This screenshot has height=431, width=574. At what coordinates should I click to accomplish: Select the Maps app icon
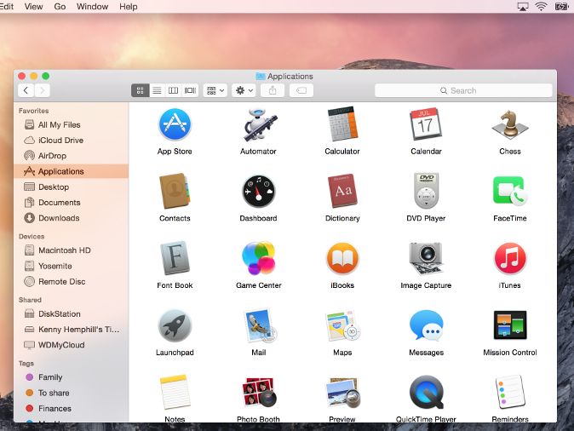pyautogui.click(x=343, y=325)
